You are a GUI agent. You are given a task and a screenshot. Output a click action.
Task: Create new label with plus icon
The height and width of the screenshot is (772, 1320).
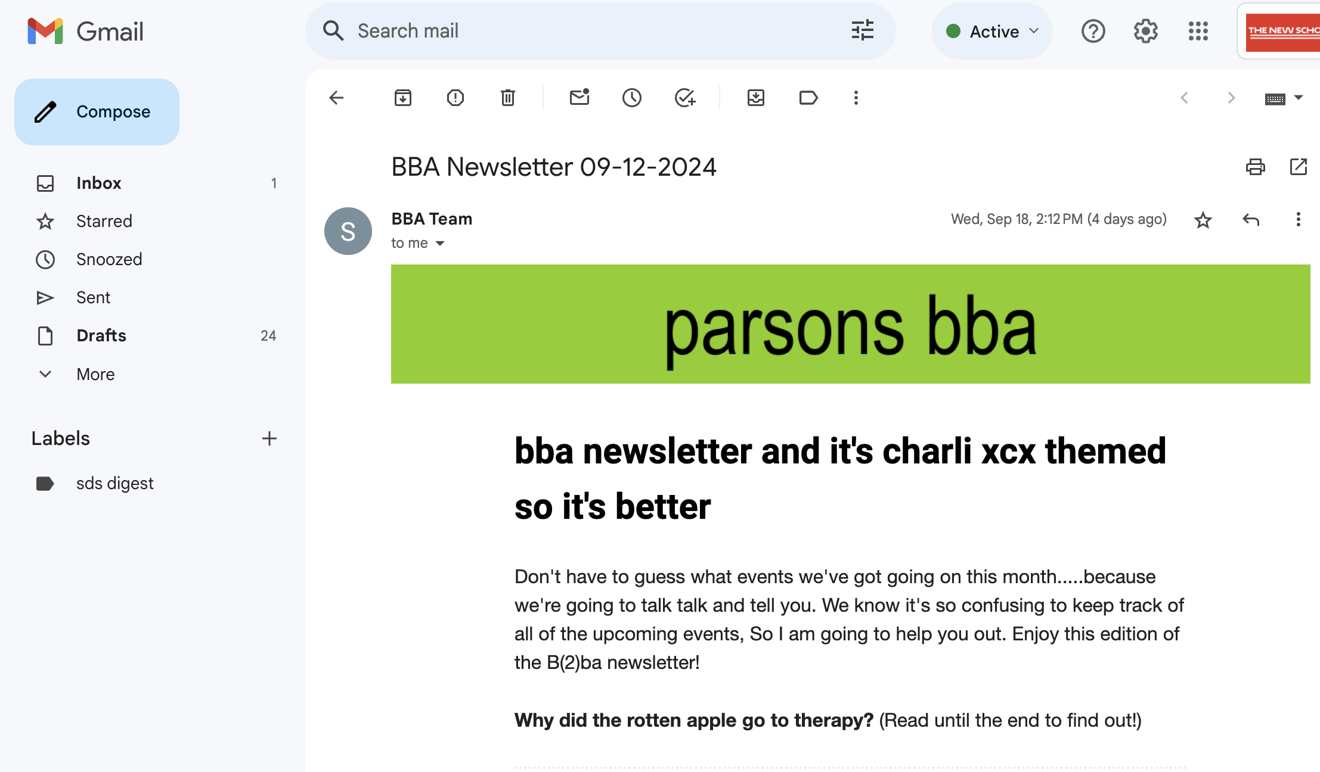269,438
